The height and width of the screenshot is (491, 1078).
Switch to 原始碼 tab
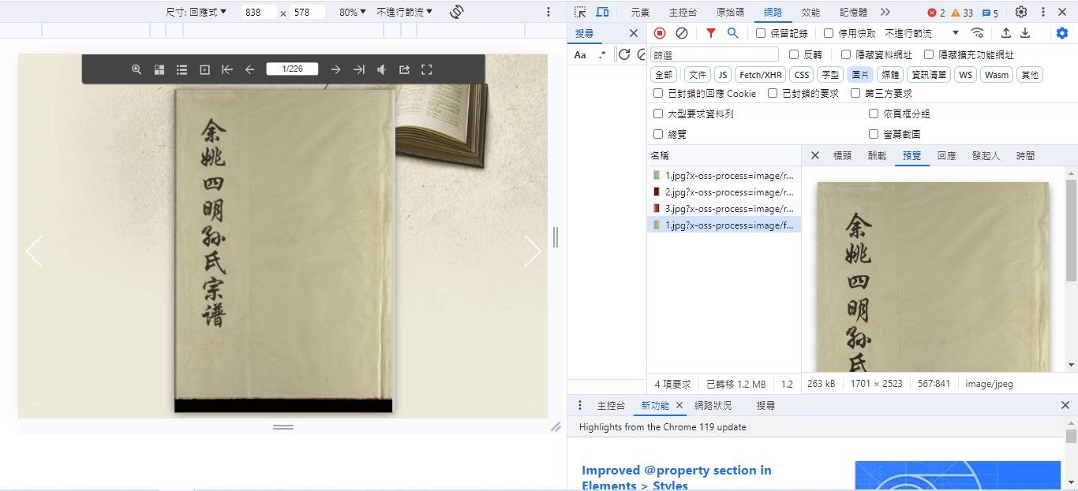point(730,12)
